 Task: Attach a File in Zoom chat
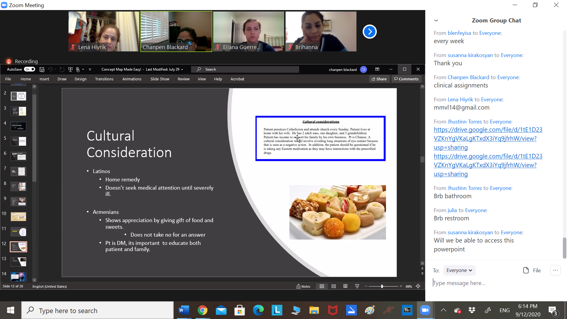coord(532,270)
